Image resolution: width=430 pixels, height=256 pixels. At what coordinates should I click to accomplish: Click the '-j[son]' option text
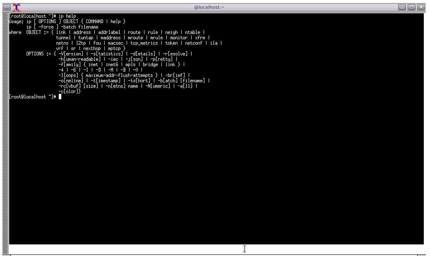[134, 59]
